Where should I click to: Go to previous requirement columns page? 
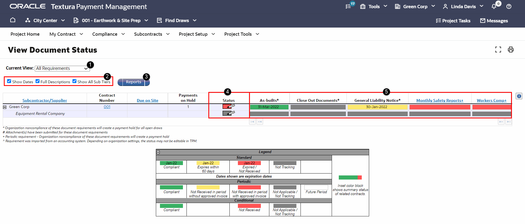coord(260,122)
